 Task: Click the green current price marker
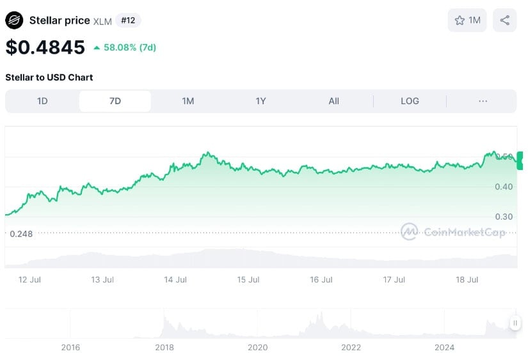(520, 160)
